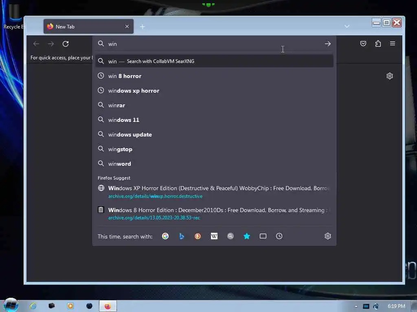Screen dimensions: 417x312
Task: Search history using the clock icon
Action: 279,236
